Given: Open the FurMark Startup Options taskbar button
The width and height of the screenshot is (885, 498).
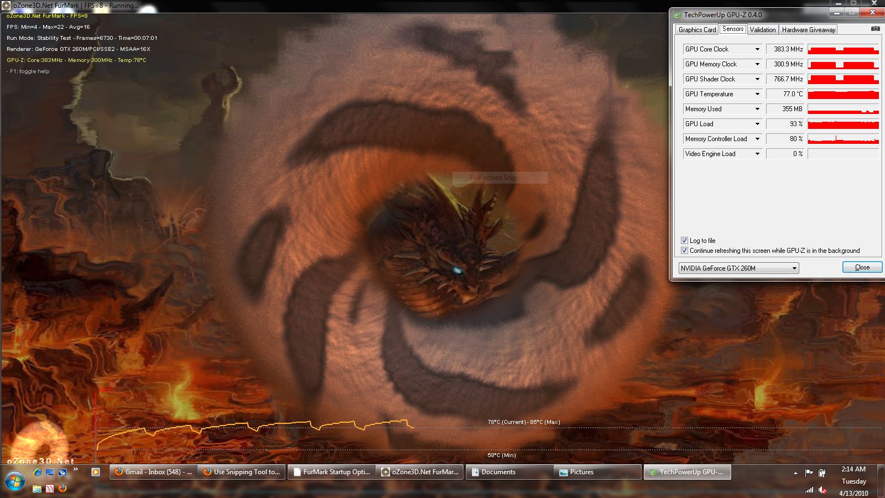Looking at the screenshot, I should pyautogui.click(x=331, y=472).
